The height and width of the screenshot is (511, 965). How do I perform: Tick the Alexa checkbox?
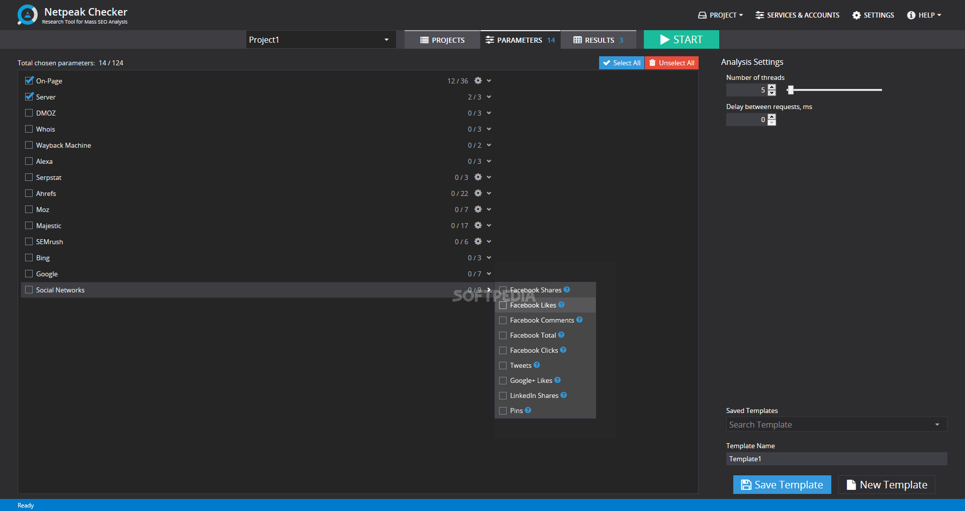(x=29, y=161)
